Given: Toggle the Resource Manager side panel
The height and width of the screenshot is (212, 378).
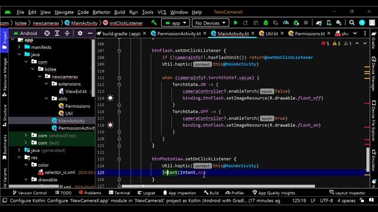Looking at the screenshot, I should 4,77.
